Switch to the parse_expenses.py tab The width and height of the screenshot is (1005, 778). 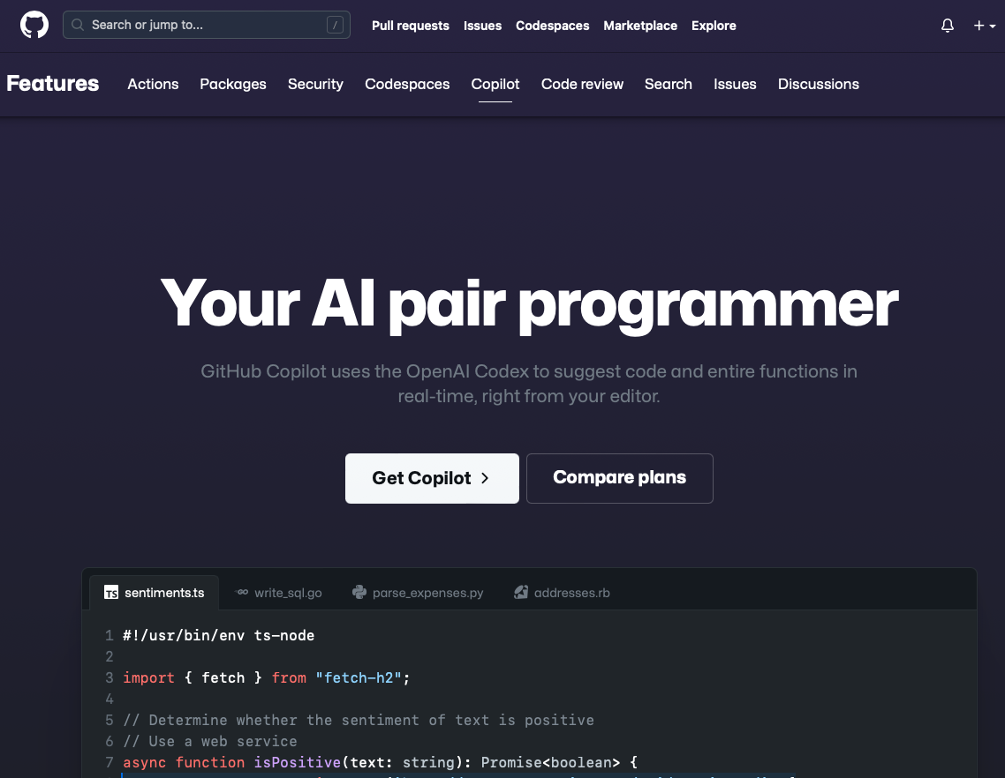point(418,593)
